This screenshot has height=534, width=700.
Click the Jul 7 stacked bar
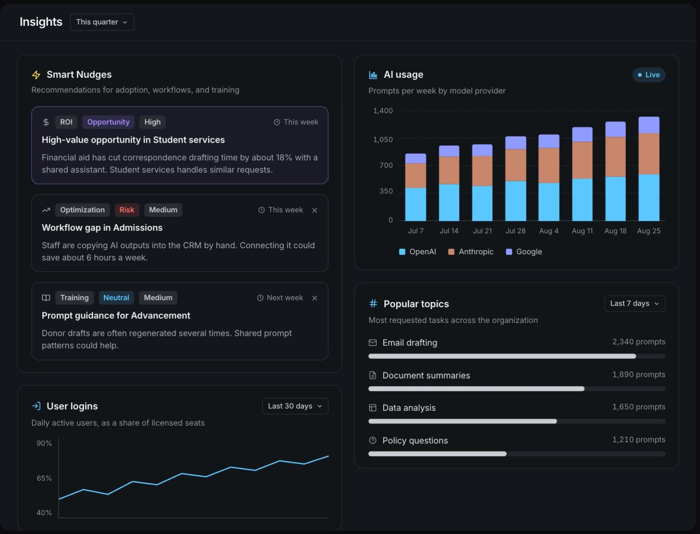click(x=416, y=187)
